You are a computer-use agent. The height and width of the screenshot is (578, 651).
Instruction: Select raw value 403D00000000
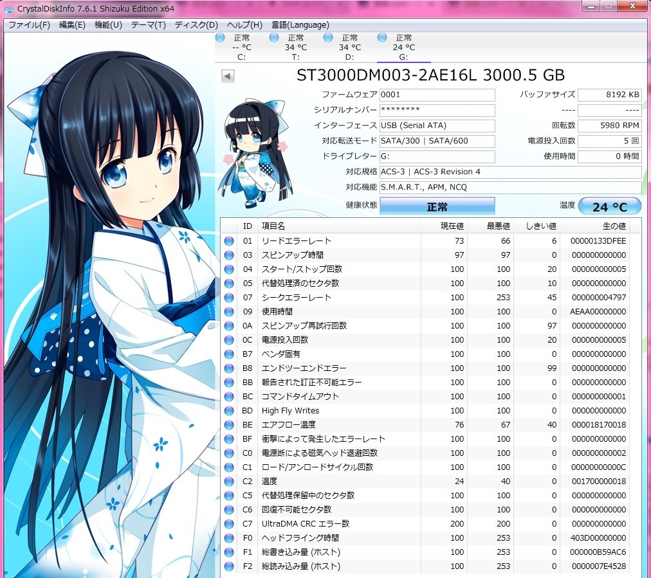[x=598, y=537]
